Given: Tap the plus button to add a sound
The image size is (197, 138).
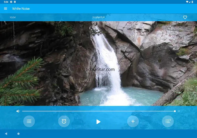Looking at the screenshot, I should point(133,121).
